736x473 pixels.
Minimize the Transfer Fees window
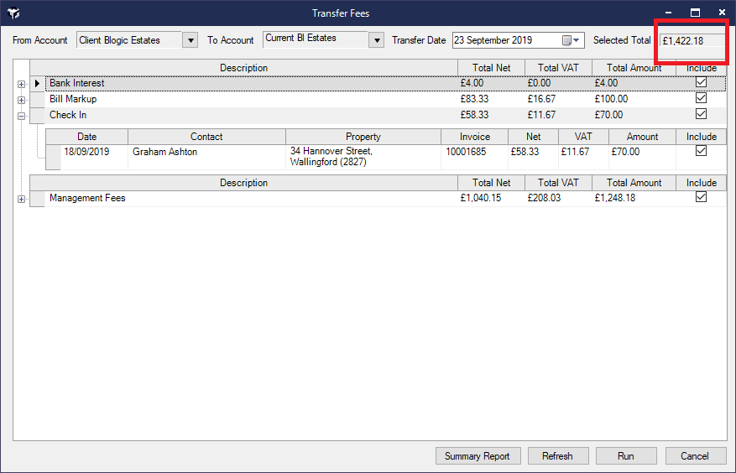(x=668, y=13)
